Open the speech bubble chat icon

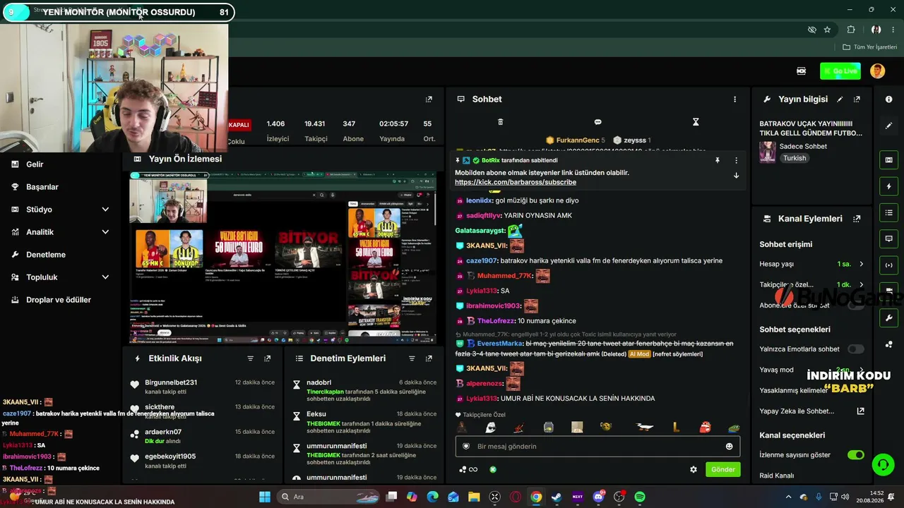tap(597, 122)
